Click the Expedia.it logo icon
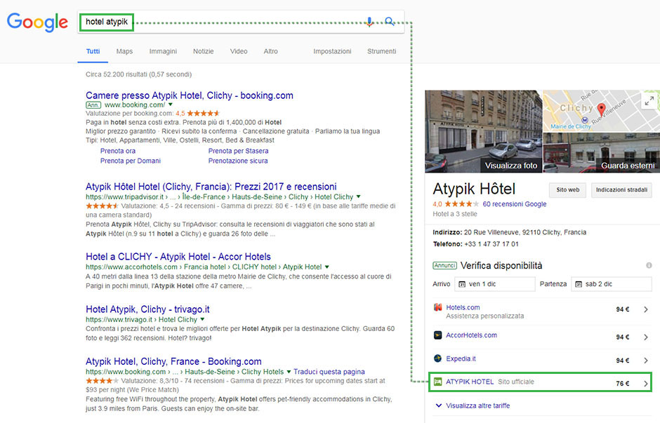 tap(437, 358)
